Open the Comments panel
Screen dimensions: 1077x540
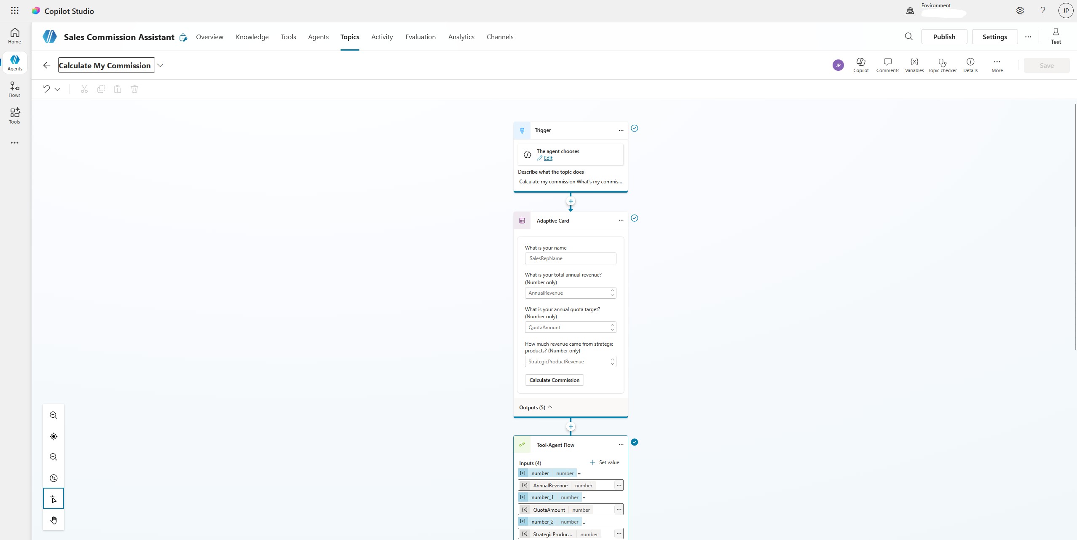coord(887,64)
